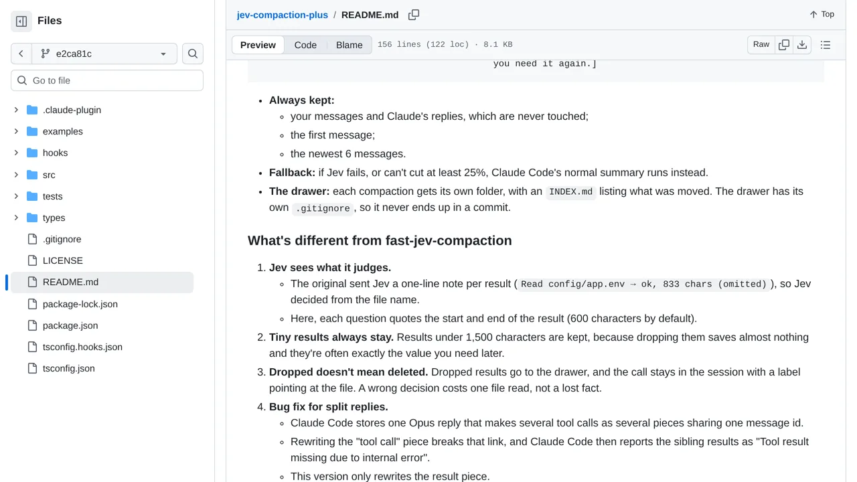The image size is (857, 482).
Task: Copy file path icon next to README.md
Action: 414,15
